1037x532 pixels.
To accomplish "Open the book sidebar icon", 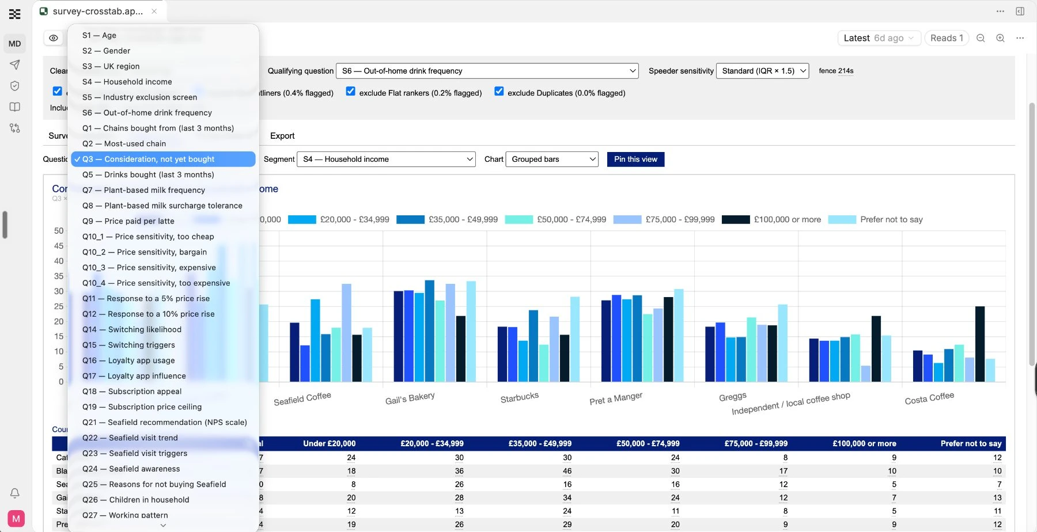I will [15, 107].
